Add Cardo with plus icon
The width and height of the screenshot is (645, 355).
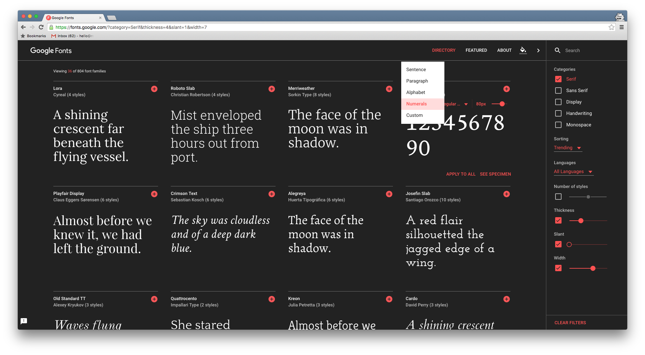click(507, 299)
